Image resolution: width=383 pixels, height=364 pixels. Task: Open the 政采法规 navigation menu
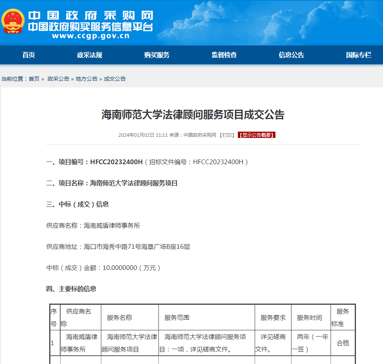90,55
